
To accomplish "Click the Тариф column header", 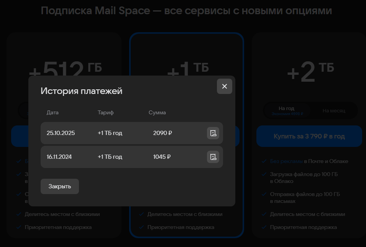I will click(105, 112).
